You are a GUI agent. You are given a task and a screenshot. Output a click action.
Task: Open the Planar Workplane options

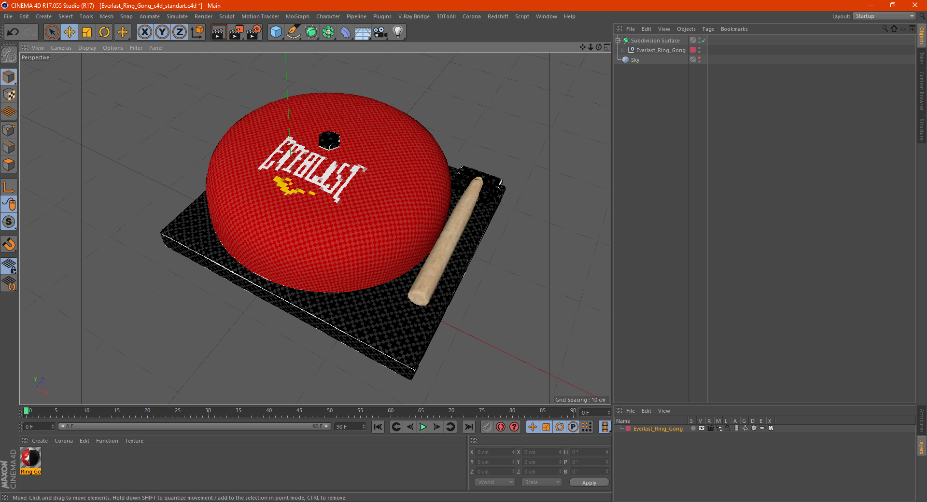pos(9,283)
